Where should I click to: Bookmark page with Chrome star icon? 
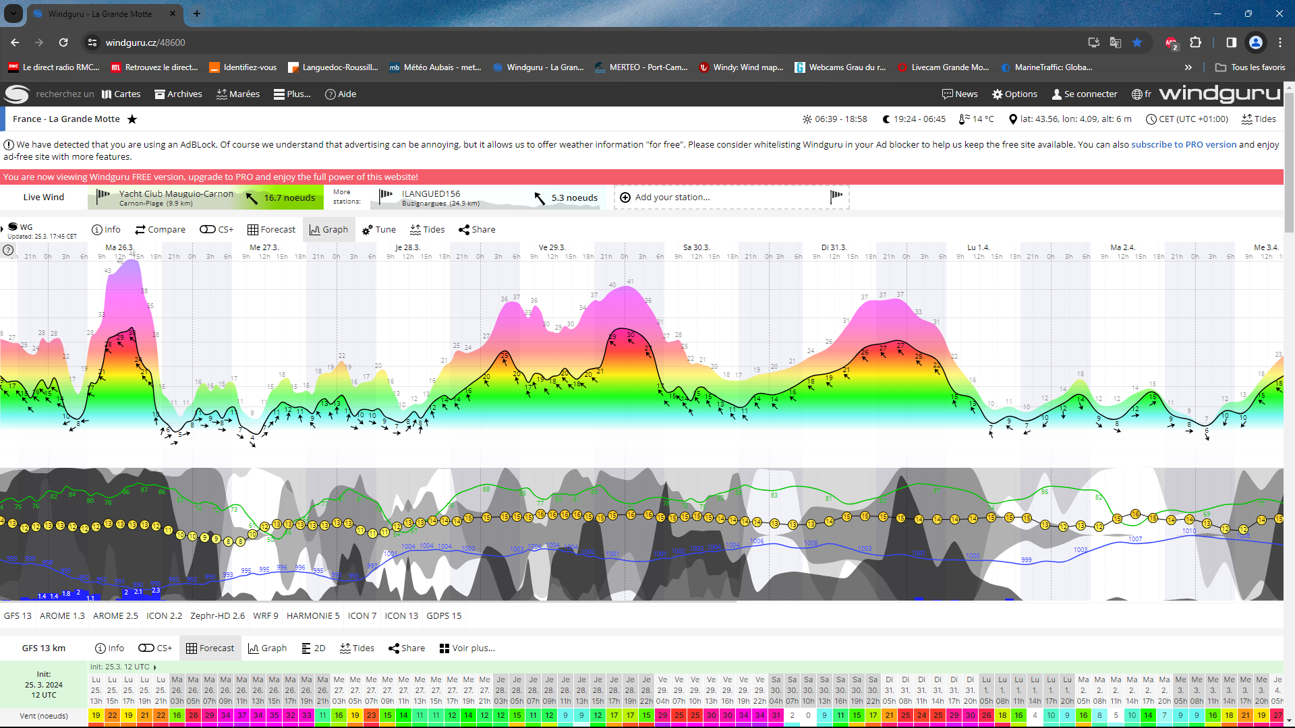coord(1137,42)
